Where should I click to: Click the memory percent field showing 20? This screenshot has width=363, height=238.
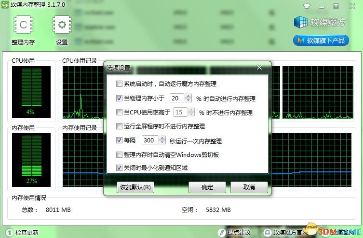pos(177,98)
